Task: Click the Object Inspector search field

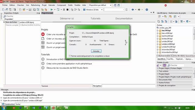Action: coord(22,16)
